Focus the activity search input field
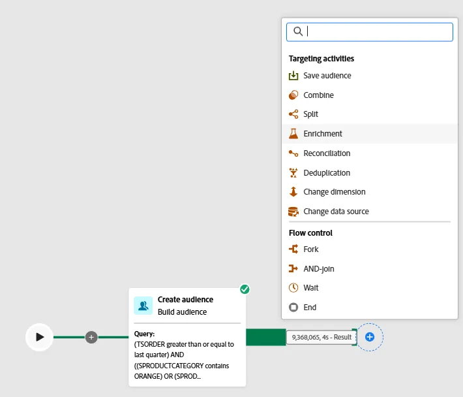This screenshot has height=397, width=463. [369, 32]
